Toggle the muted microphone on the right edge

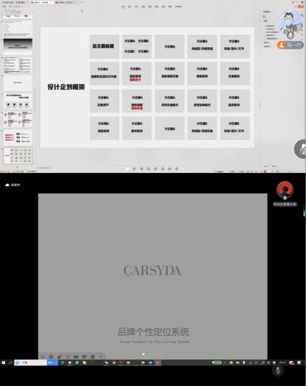(x=301, y=149)
